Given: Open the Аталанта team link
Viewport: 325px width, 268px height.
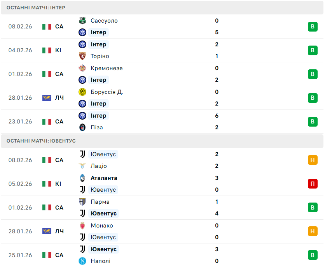Looking at the screenshot, I should tap(104, 178).
